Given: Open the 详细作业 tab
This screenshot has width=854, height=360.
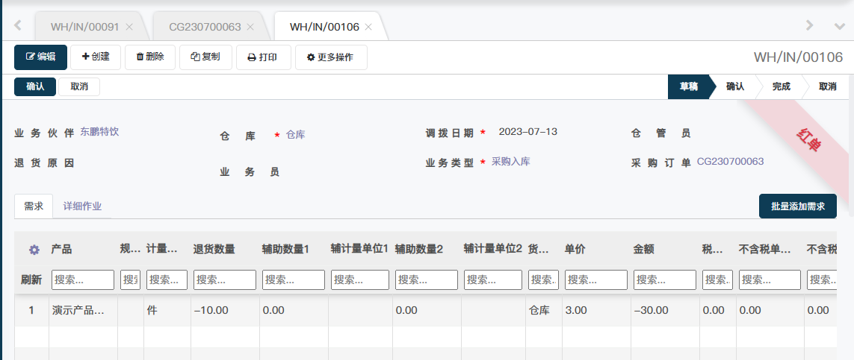Looking at the screenshot, I should coord(82,206).
